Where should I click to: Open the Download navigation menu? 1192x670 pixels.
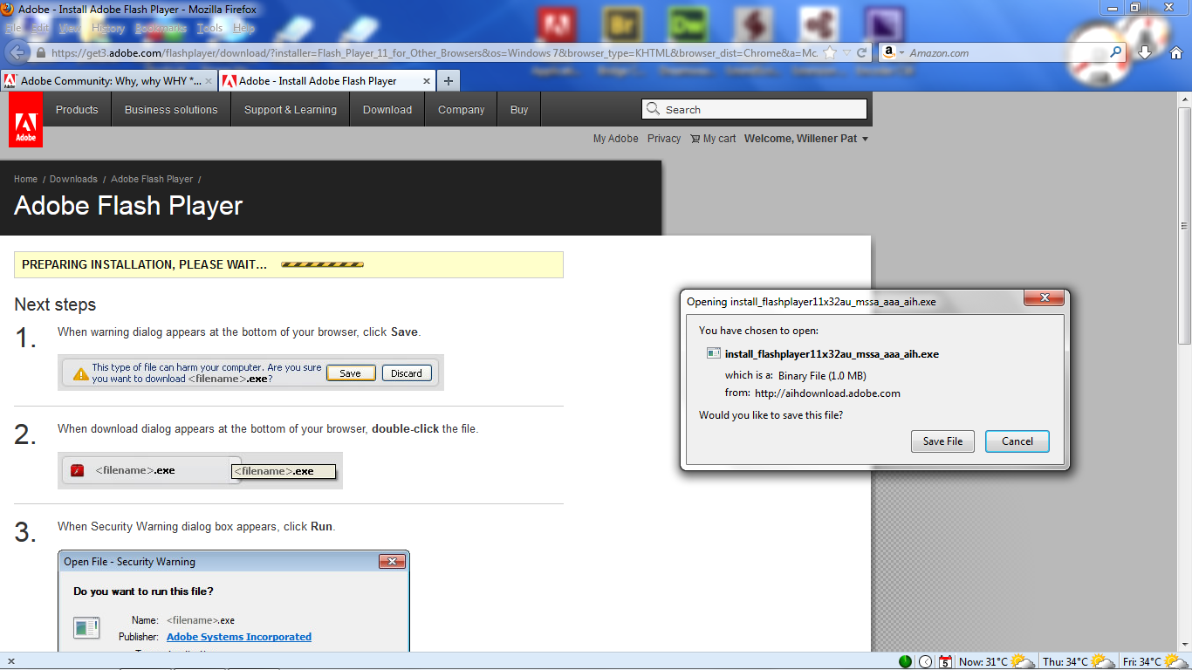[387, 110]
